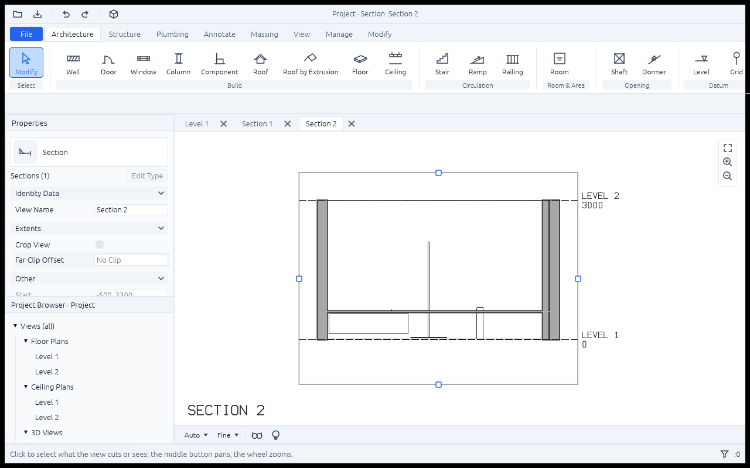Select the Roof tool
Viewport: 750px width, 468px height.
tap(261, 63)
